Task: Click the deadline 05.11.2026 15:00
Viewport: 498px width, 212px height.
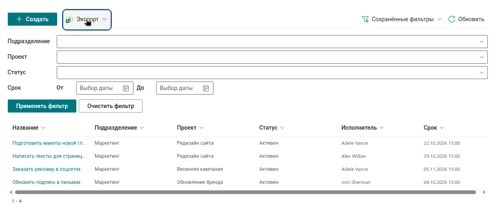Action: (442, 169)
